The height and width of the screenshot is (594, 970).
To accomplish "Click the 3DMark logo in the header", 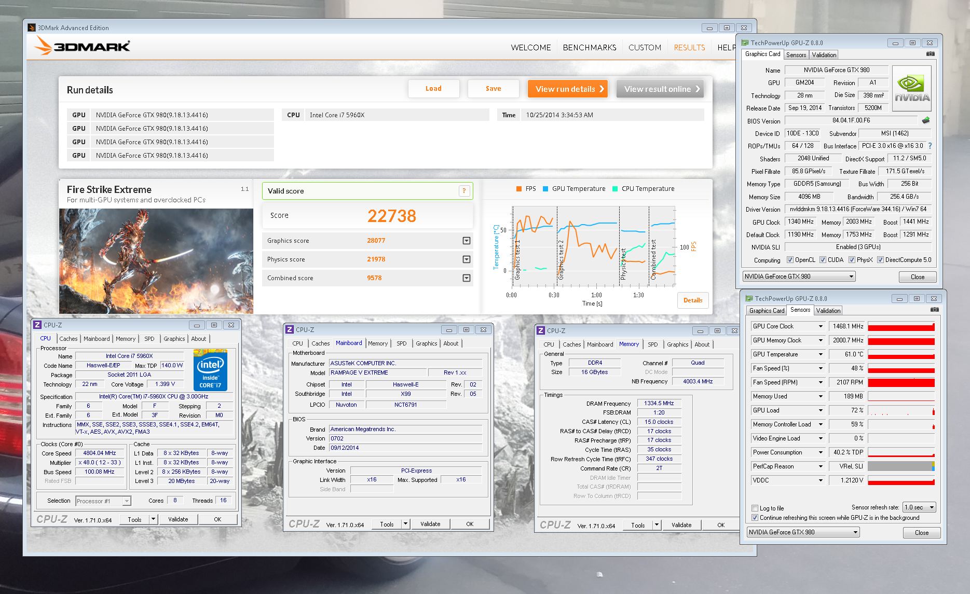I will 83,46.
